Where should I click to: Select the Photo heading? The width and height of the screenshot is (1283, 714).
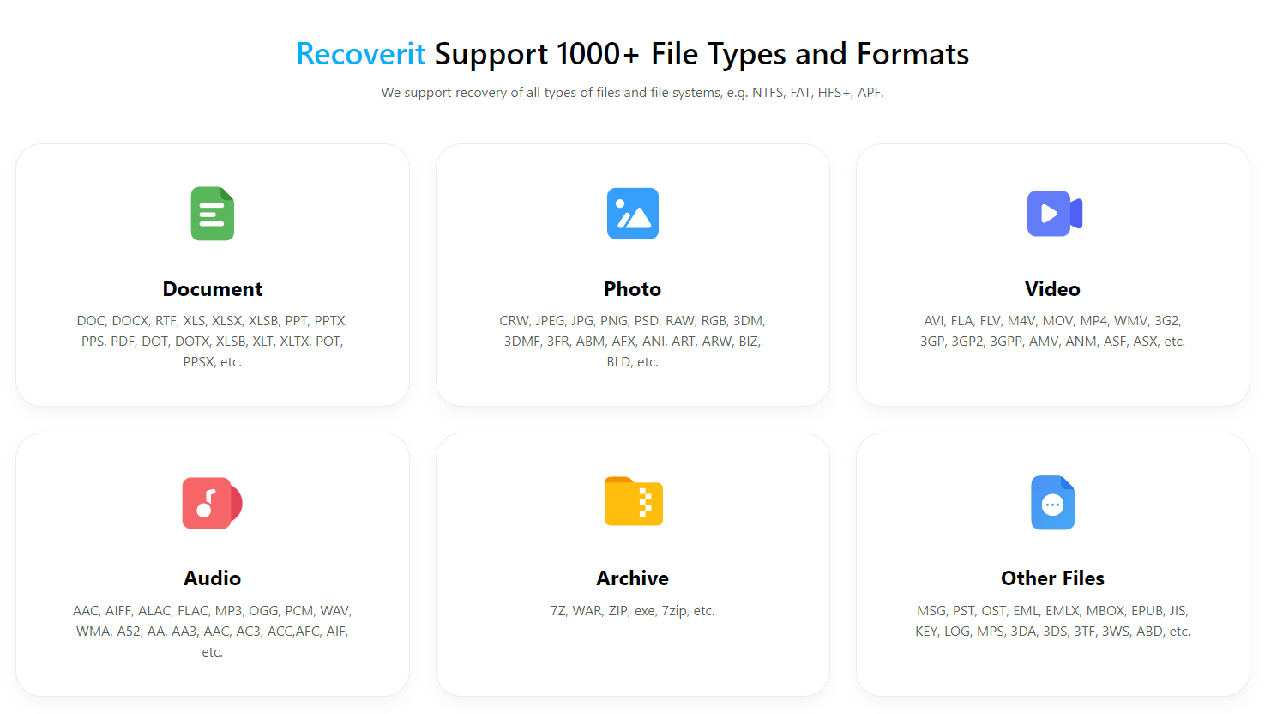633,289
